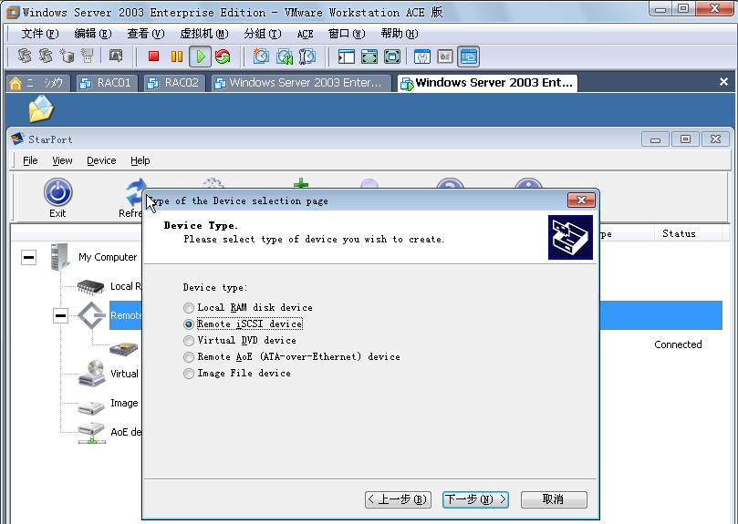Viewport: 738px width, 524px height.
Task: Click the VMware summary view icon
Action: 422,57
